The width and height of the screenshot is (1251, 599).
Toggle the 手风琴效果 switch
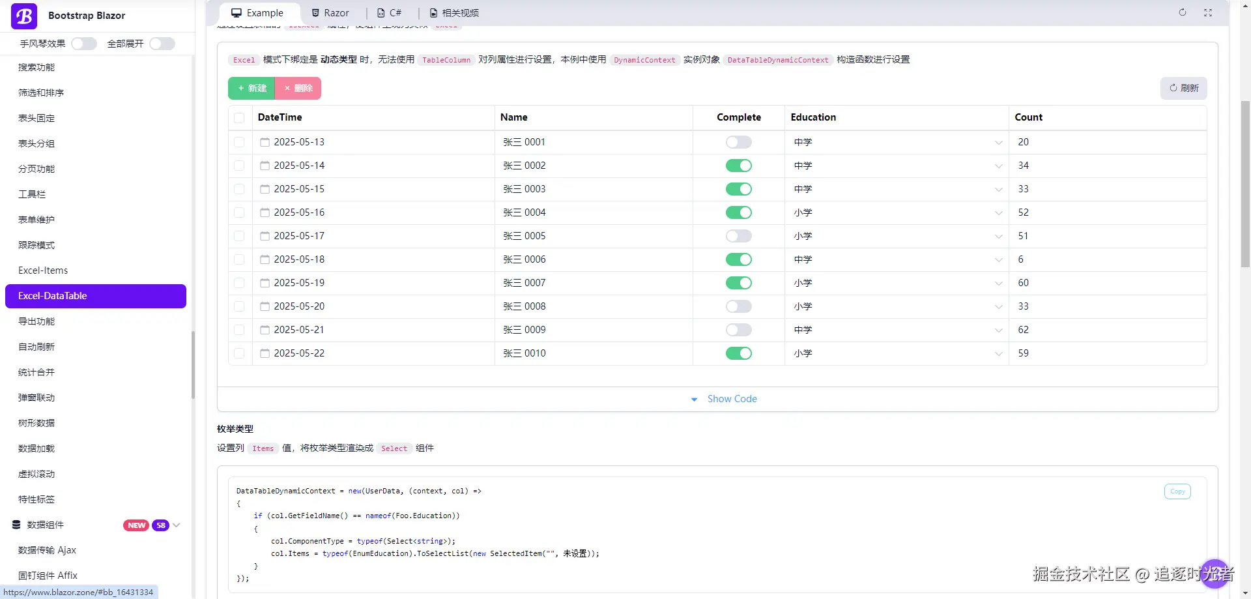(x=84, y=44)
